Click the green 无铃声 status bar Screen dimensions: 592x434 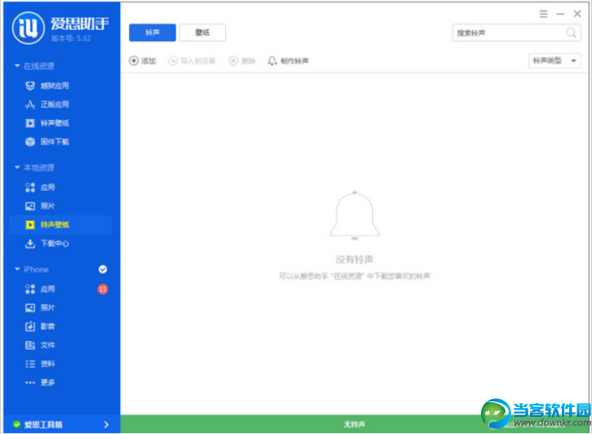pos(354,424)
